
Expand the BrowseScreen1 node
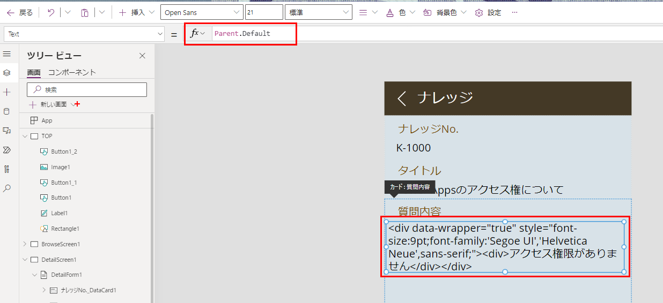coord(25,244)
